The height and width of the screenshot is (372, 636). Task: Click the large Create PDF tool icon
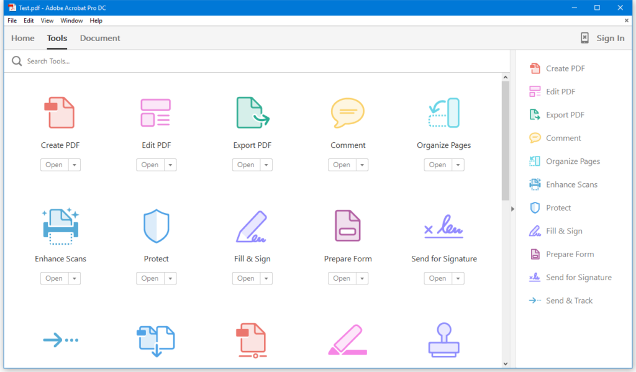click(60, 113)
